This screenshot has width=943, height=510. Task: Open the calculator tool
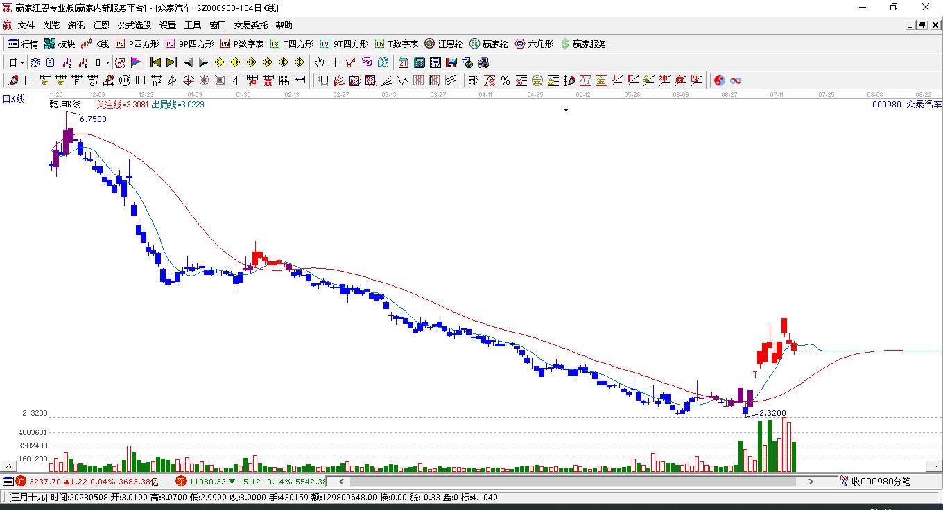pyautogui.click(x=419, y=62)
